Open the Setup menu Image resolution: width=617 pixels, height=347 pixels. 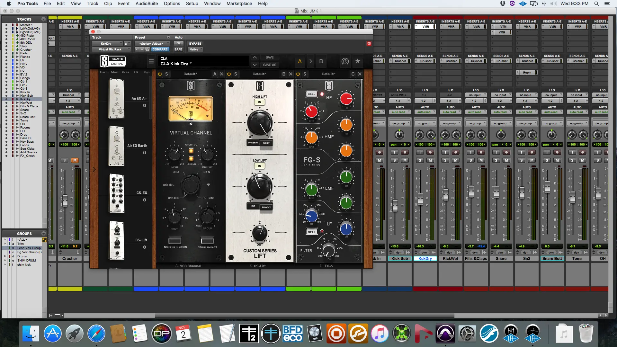[192, 4]
